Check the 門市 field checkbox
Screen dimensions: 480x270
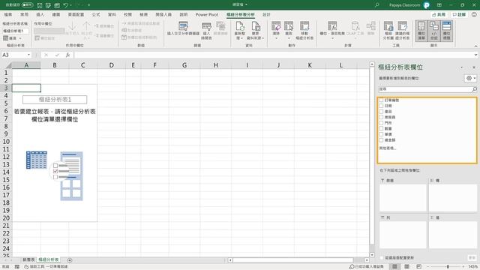(x=381, y=123)
